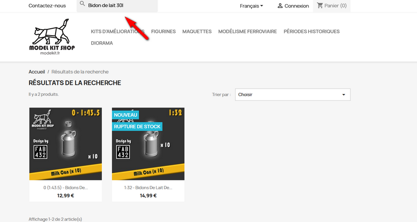Select the Maquettes menu item
Screen dimensions: 417x222
tap(197, 32)
